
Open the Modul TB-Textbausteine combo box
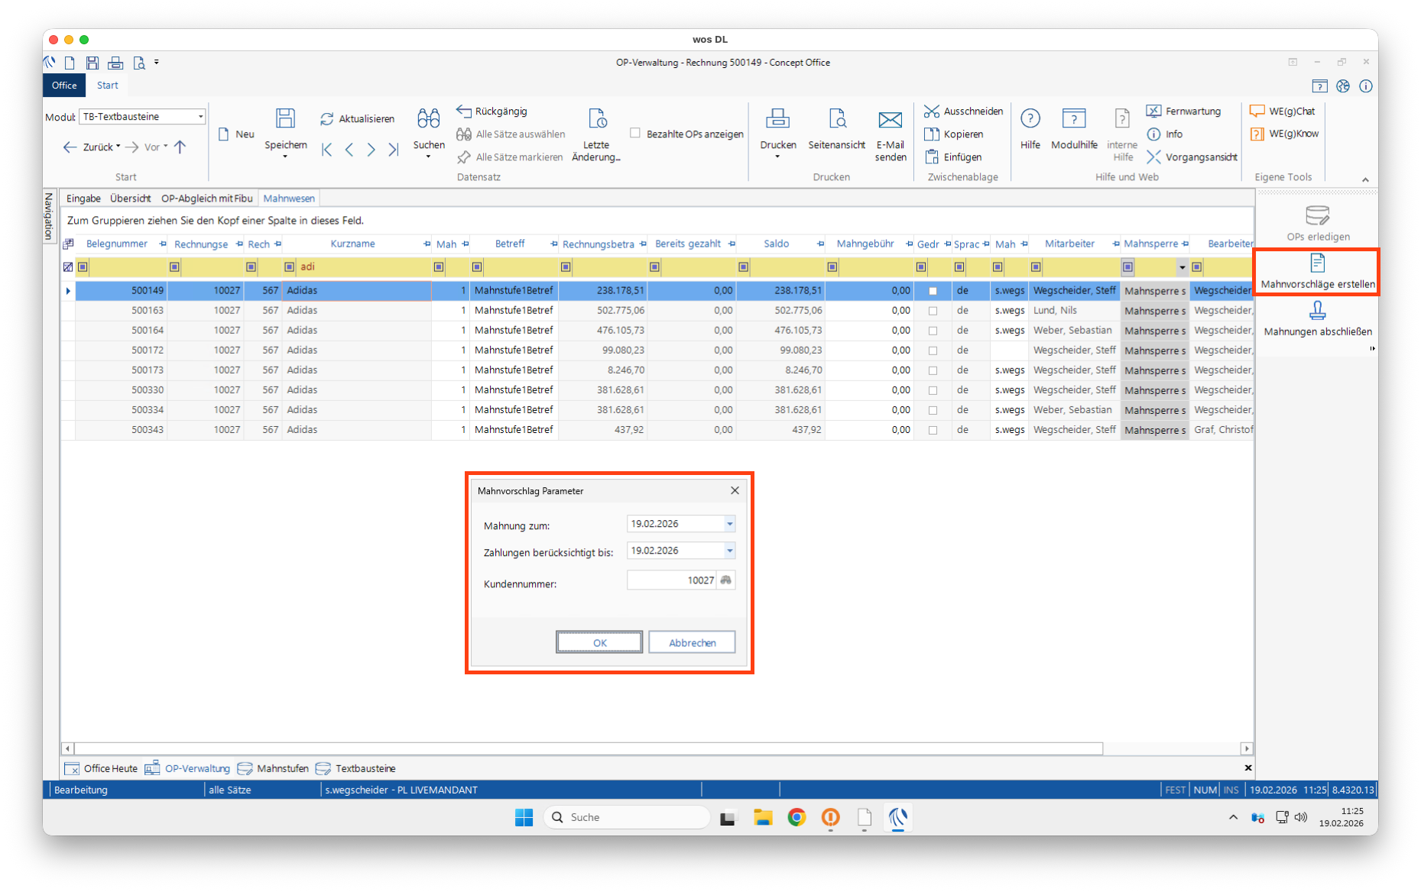tap(201, 117)
